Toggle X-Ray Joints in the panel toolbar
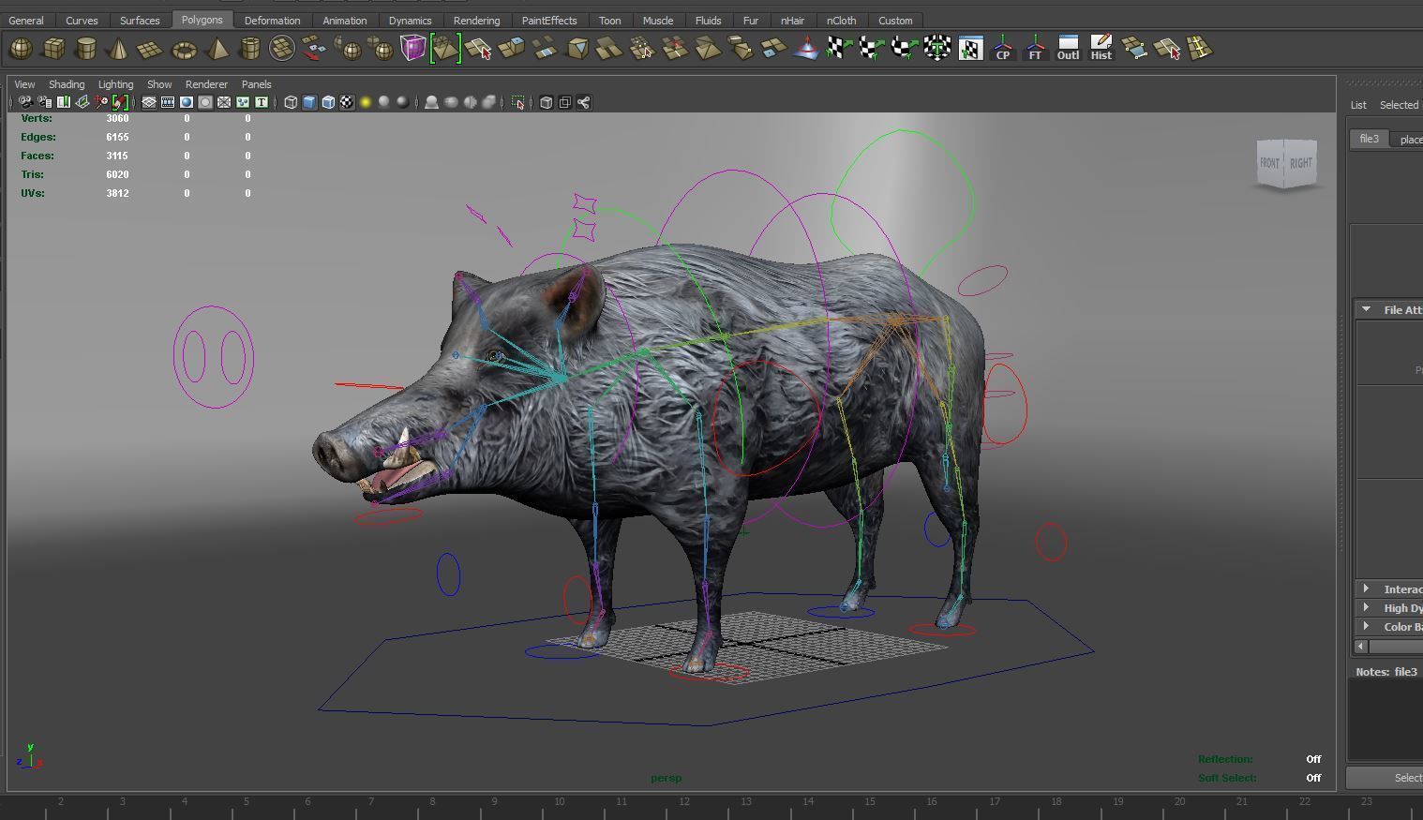The image size is (1423, 820). 584,102
